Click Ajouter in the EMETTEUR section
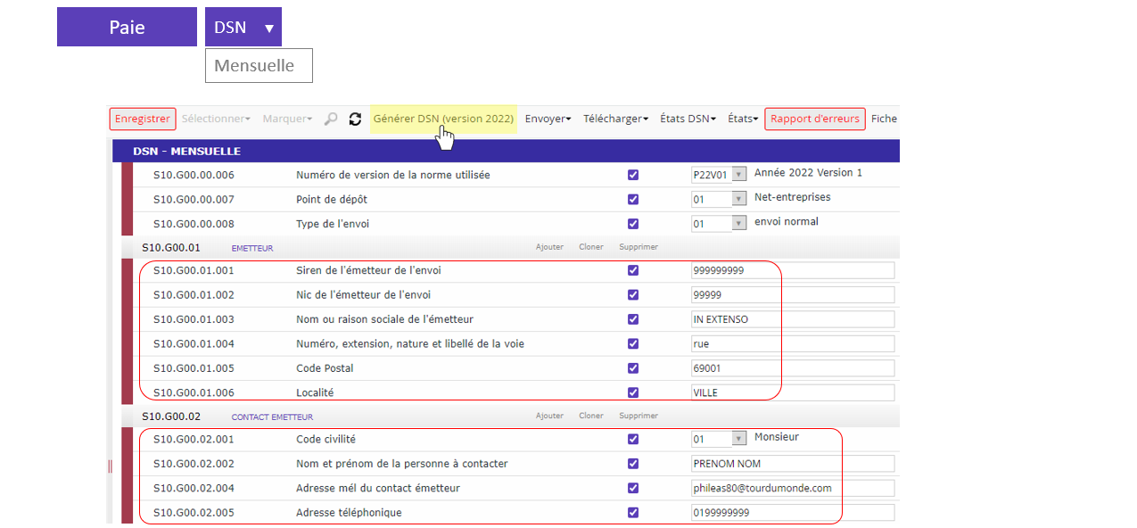The width and height of the screenshot is (1137, 528). tap(549, 247)
